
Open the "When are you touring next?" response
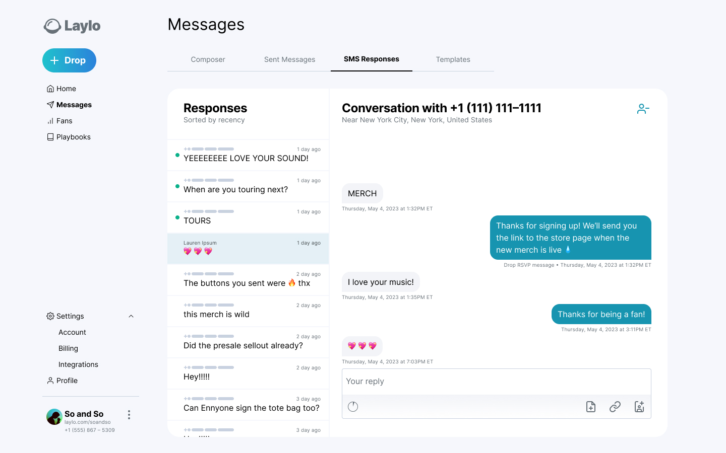click(248, 187)
